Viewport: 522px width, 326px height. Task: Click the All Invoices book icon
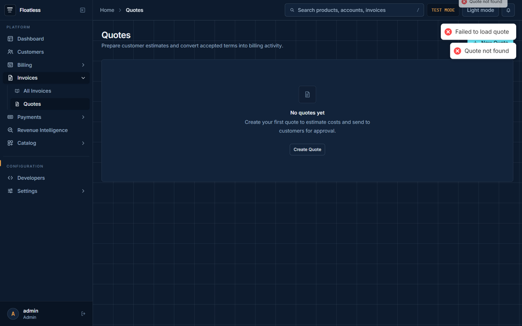[17, 91]
